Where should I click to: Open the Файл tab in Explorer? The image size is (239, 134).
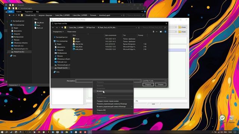tap(11, 12)
